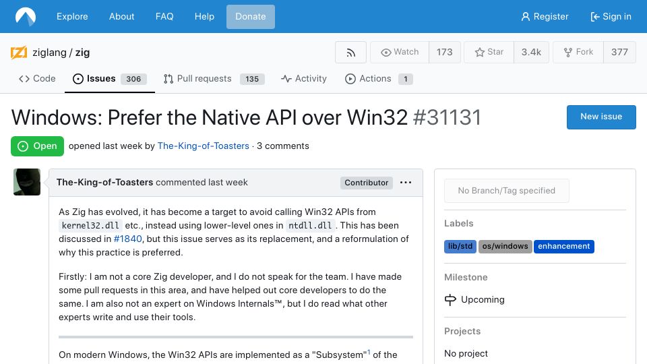The height and width of the screenshot is (364, 647).
Task: Click the green Open status badge
Action: (37, 146)
